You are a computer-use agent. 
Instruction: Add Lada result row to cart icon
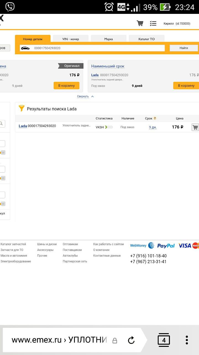195,127
